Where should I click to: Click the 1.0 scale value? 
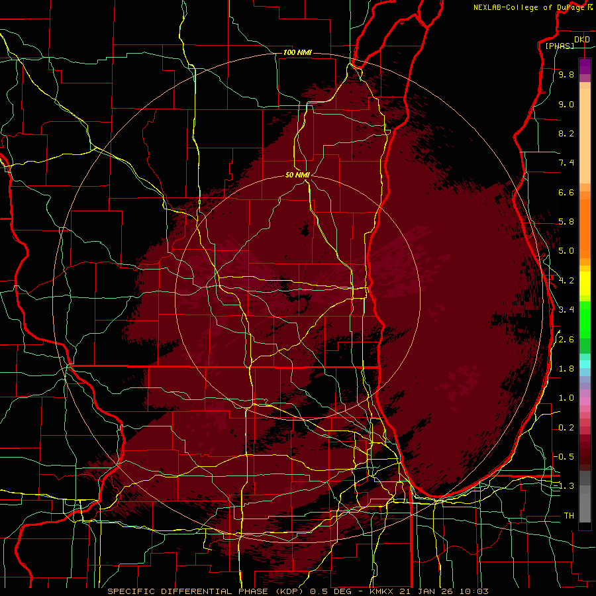566,398
